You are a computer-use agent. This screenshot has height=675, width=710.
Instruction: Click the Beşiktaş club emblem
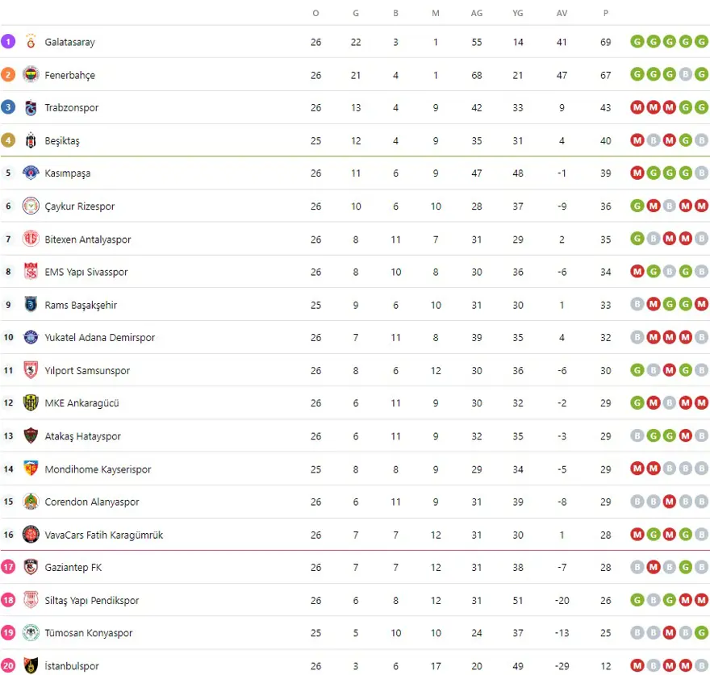point(31,140)
